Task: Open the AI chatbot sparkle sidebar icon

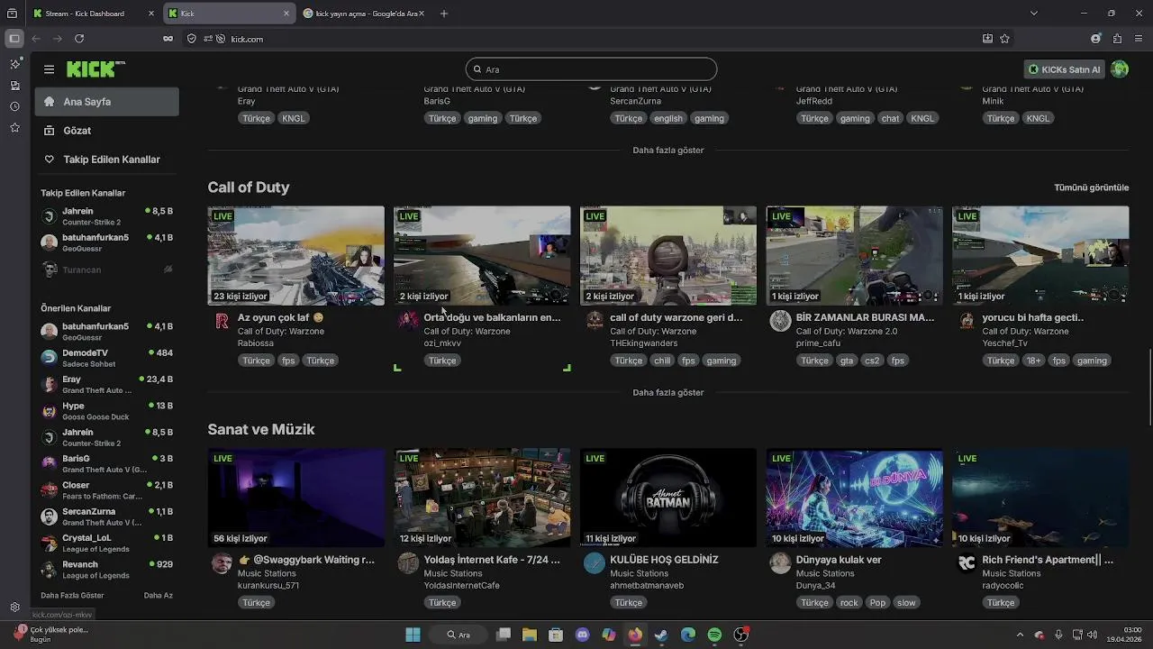Action: (x=14, y=64)
